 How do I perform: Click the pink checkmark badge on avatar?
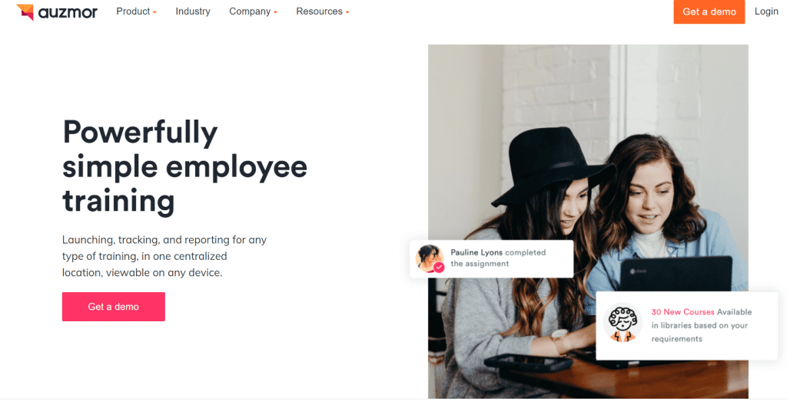coord(439,268)
